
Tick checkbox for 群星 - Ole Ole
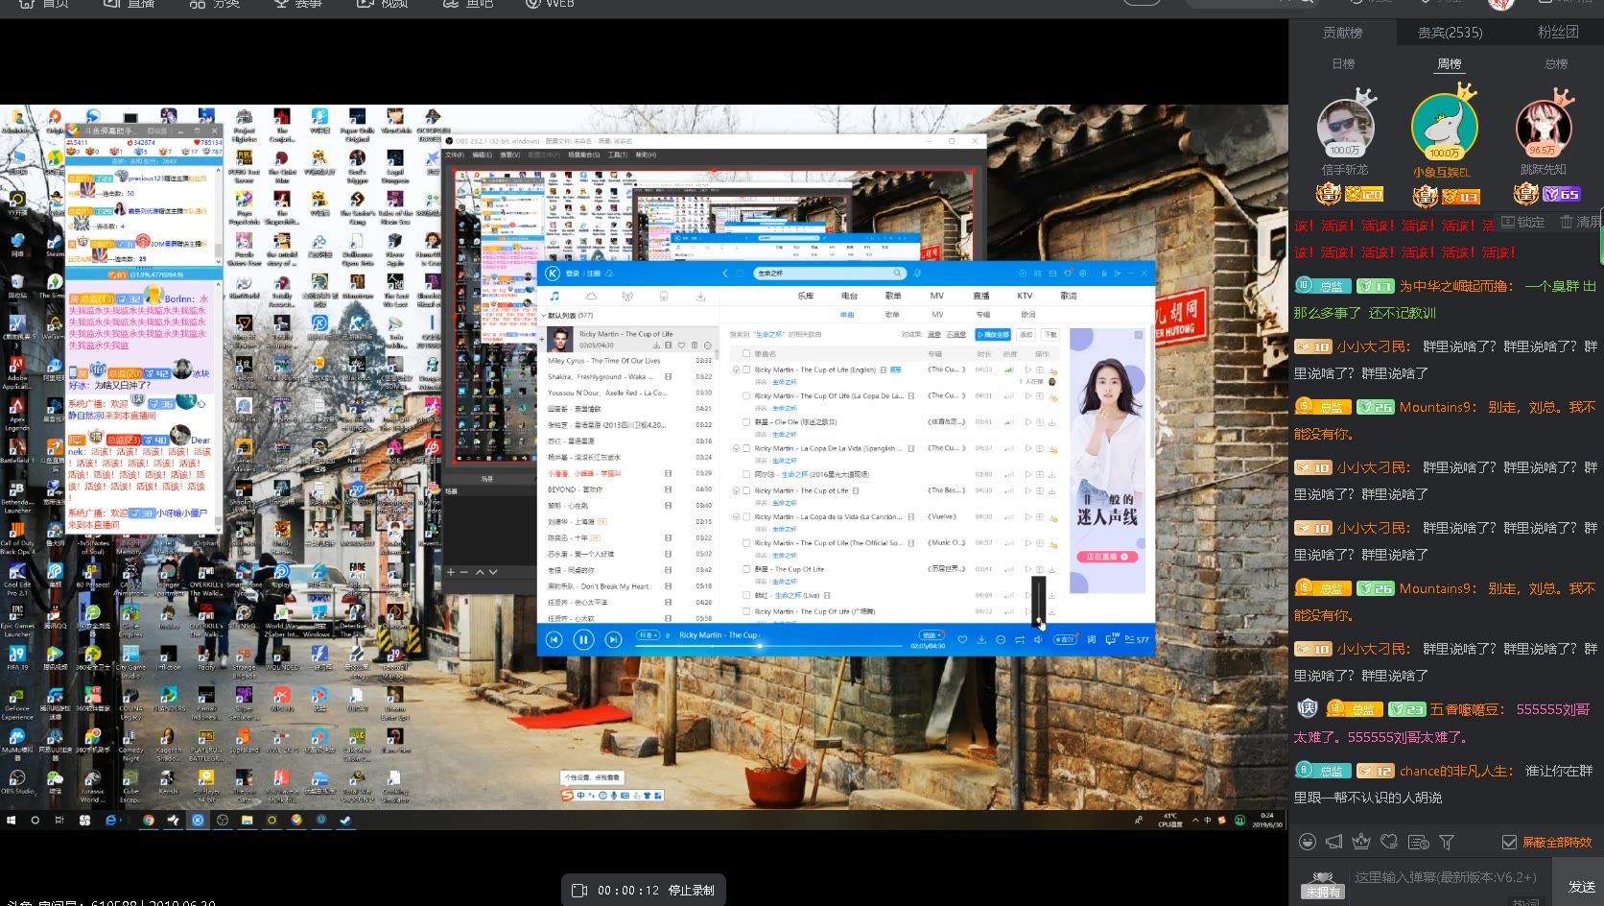[746, 421]
